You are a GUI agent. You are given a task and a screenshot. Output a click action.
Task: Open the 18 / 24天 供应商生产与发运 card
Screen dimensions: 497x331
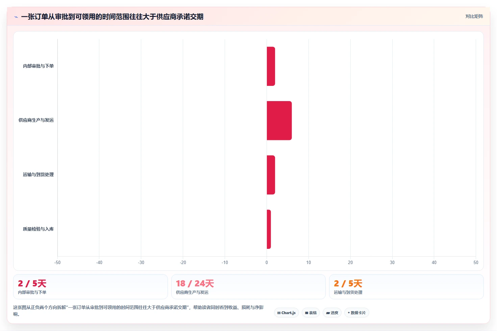pyautogui.click(x=248, y=287)
